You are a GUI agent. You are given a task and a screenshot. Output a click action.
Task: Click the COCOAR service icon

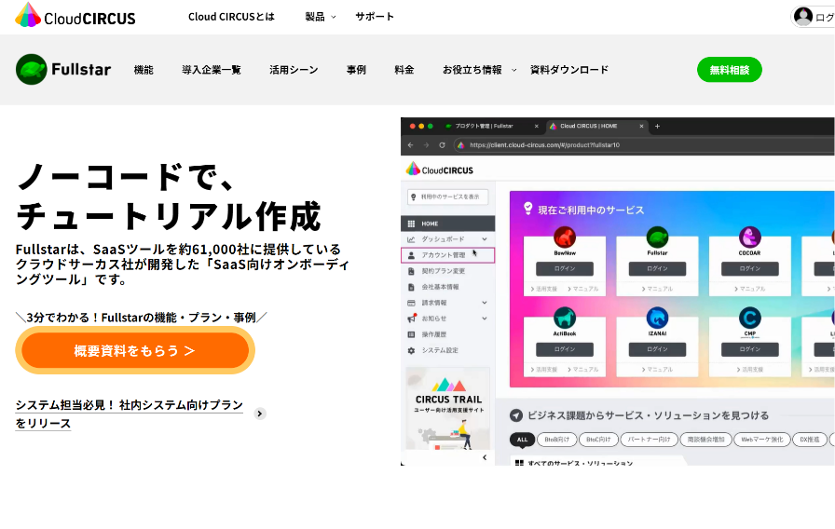[x=750, y=237]
